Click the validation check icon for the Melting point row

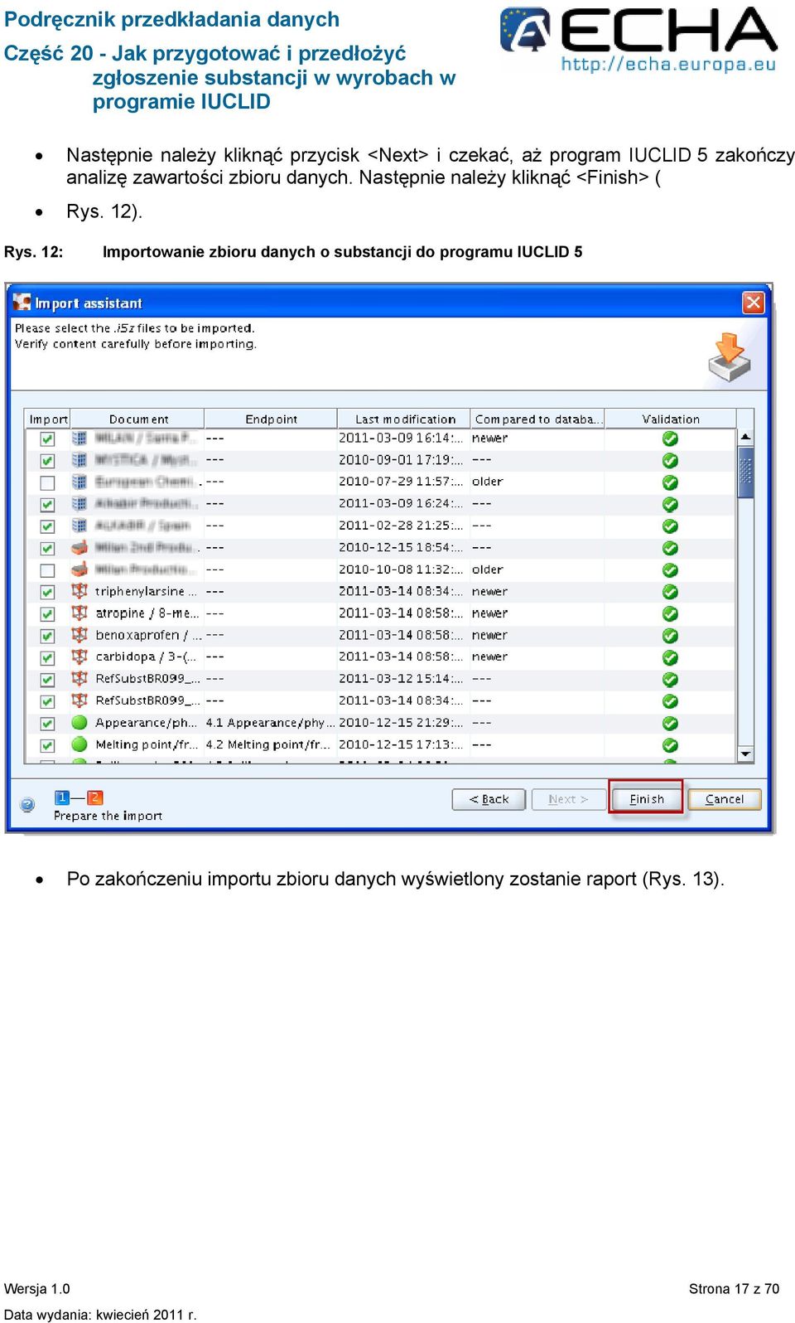[670, 745]
